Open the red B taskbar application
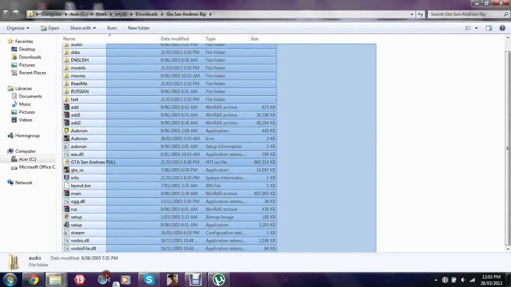 (80, 280)
